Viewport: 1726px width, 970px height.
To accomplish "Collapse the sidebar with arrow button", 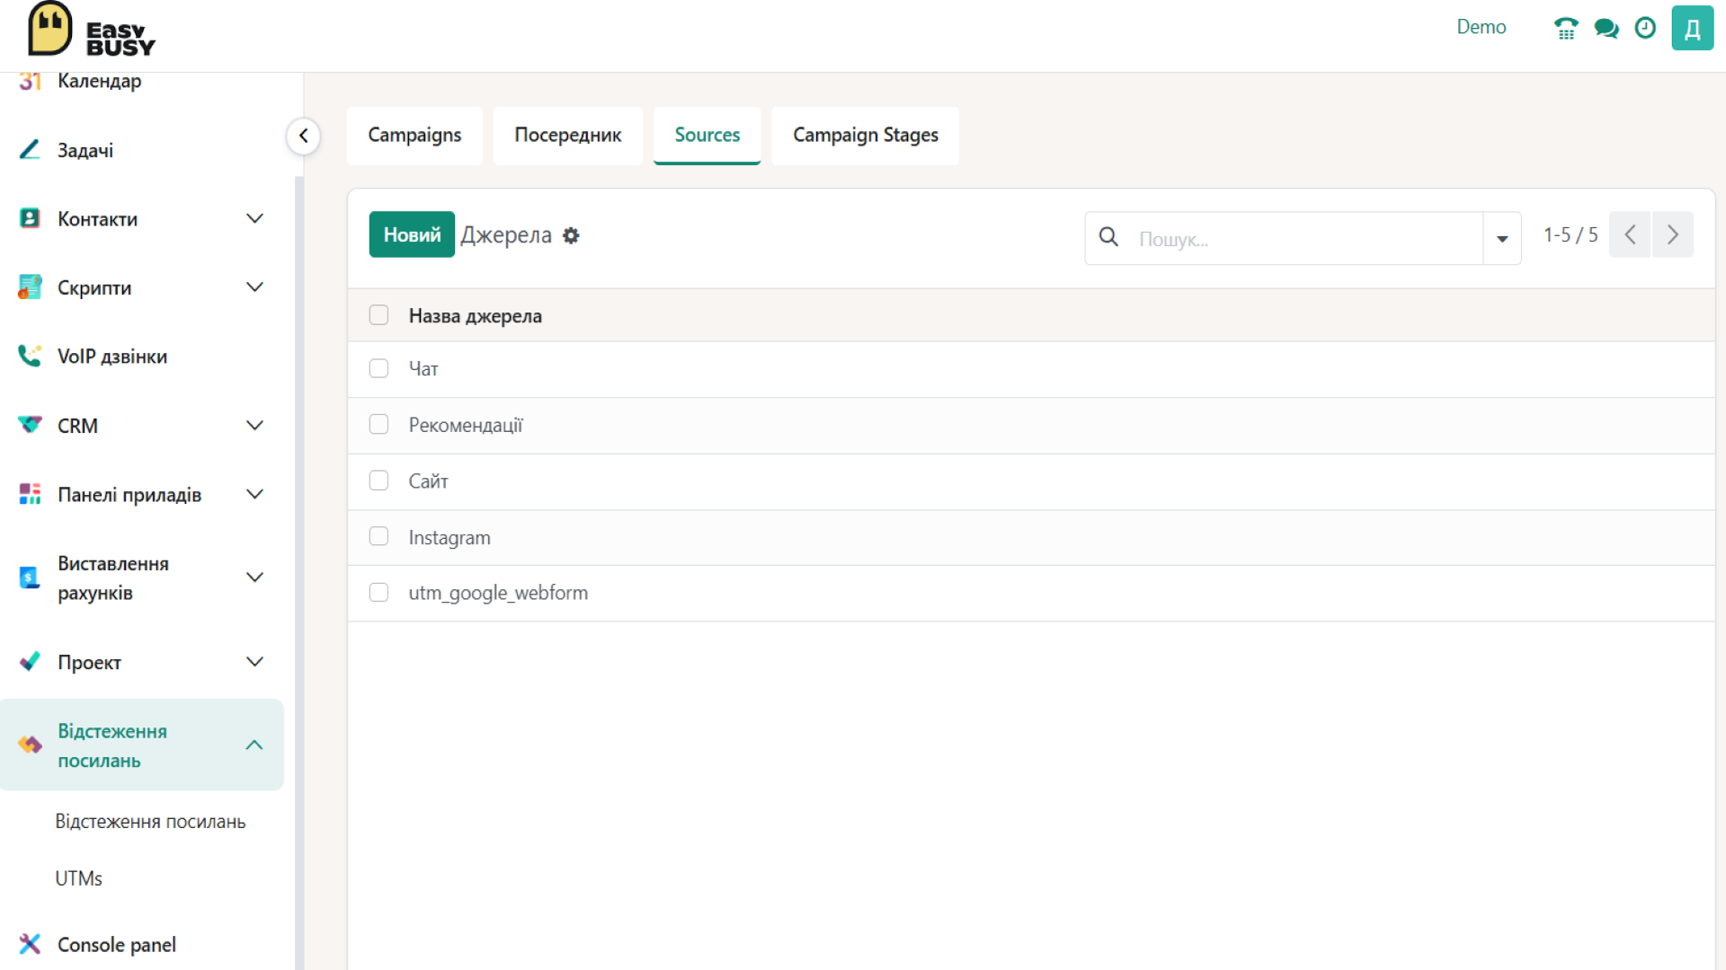I will point(304,136).
